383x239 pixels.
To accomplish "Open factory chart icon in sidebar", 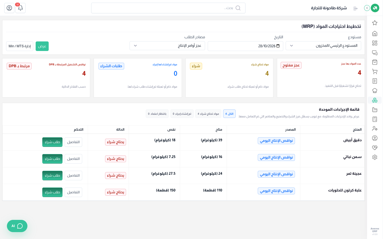I will point(375,110).
